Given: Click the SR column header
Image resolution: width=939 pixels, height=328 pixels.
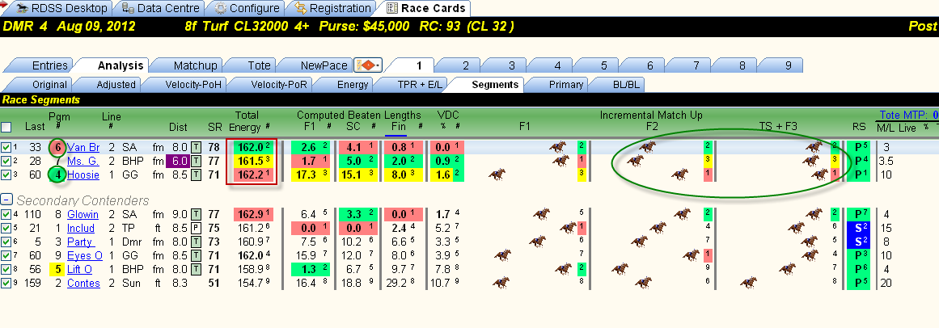Looking at the screenshot, I should (x=214, y=128).
